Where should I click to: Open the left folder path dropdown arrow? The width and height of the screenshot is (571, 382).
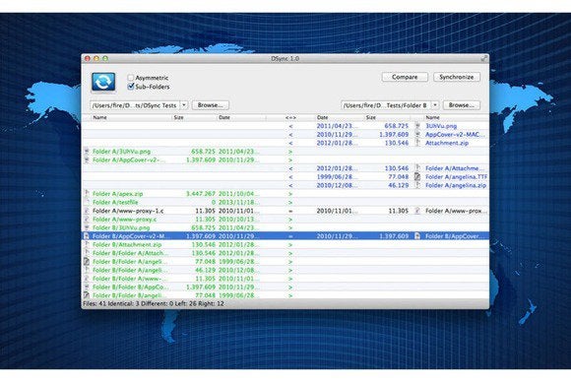(x=184, y=105)
